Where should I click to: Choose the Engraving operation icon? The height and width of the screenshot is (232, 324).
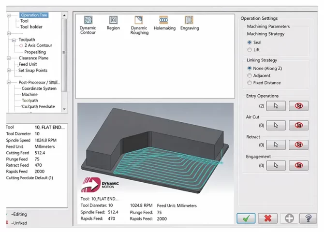[x=189, y=20]
